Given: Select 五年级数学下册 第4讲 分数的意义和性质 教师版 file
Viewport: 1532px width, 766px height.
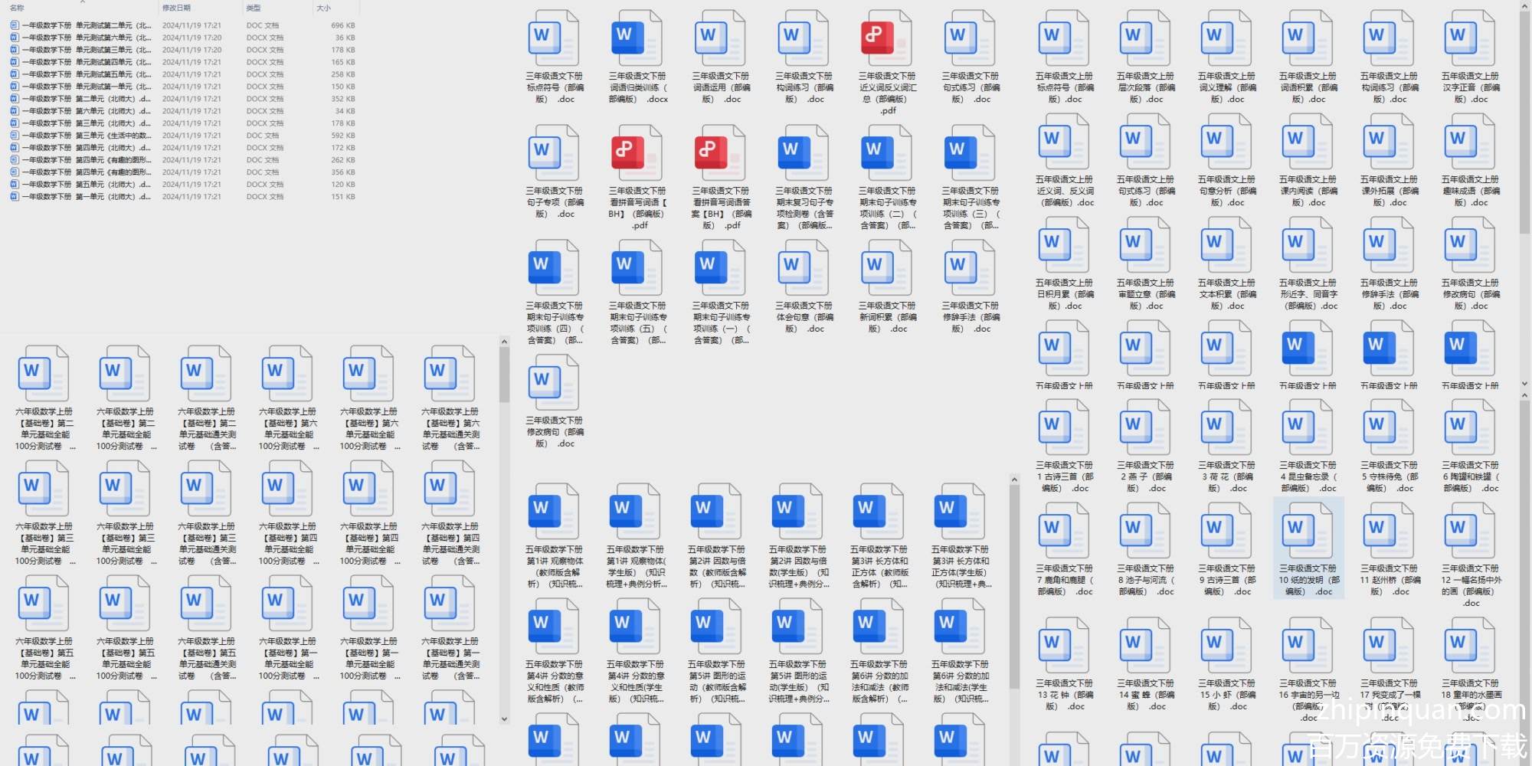Looking at the screenshot, I should coord(554,652).
